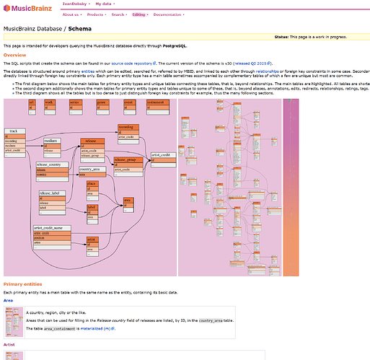Open the Area schema diagram thumbnail
Image resolution: width=370 pixels, height=360 pixels.
coord(14,322)
